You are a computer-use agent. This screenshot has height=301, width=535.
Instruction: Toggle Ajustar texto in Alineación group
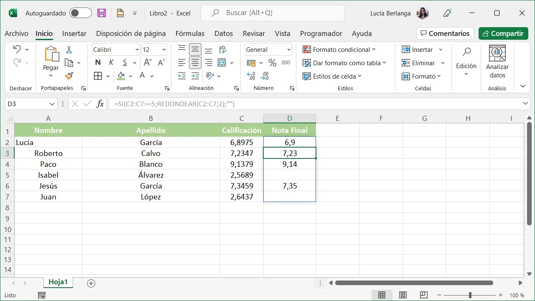222,49
